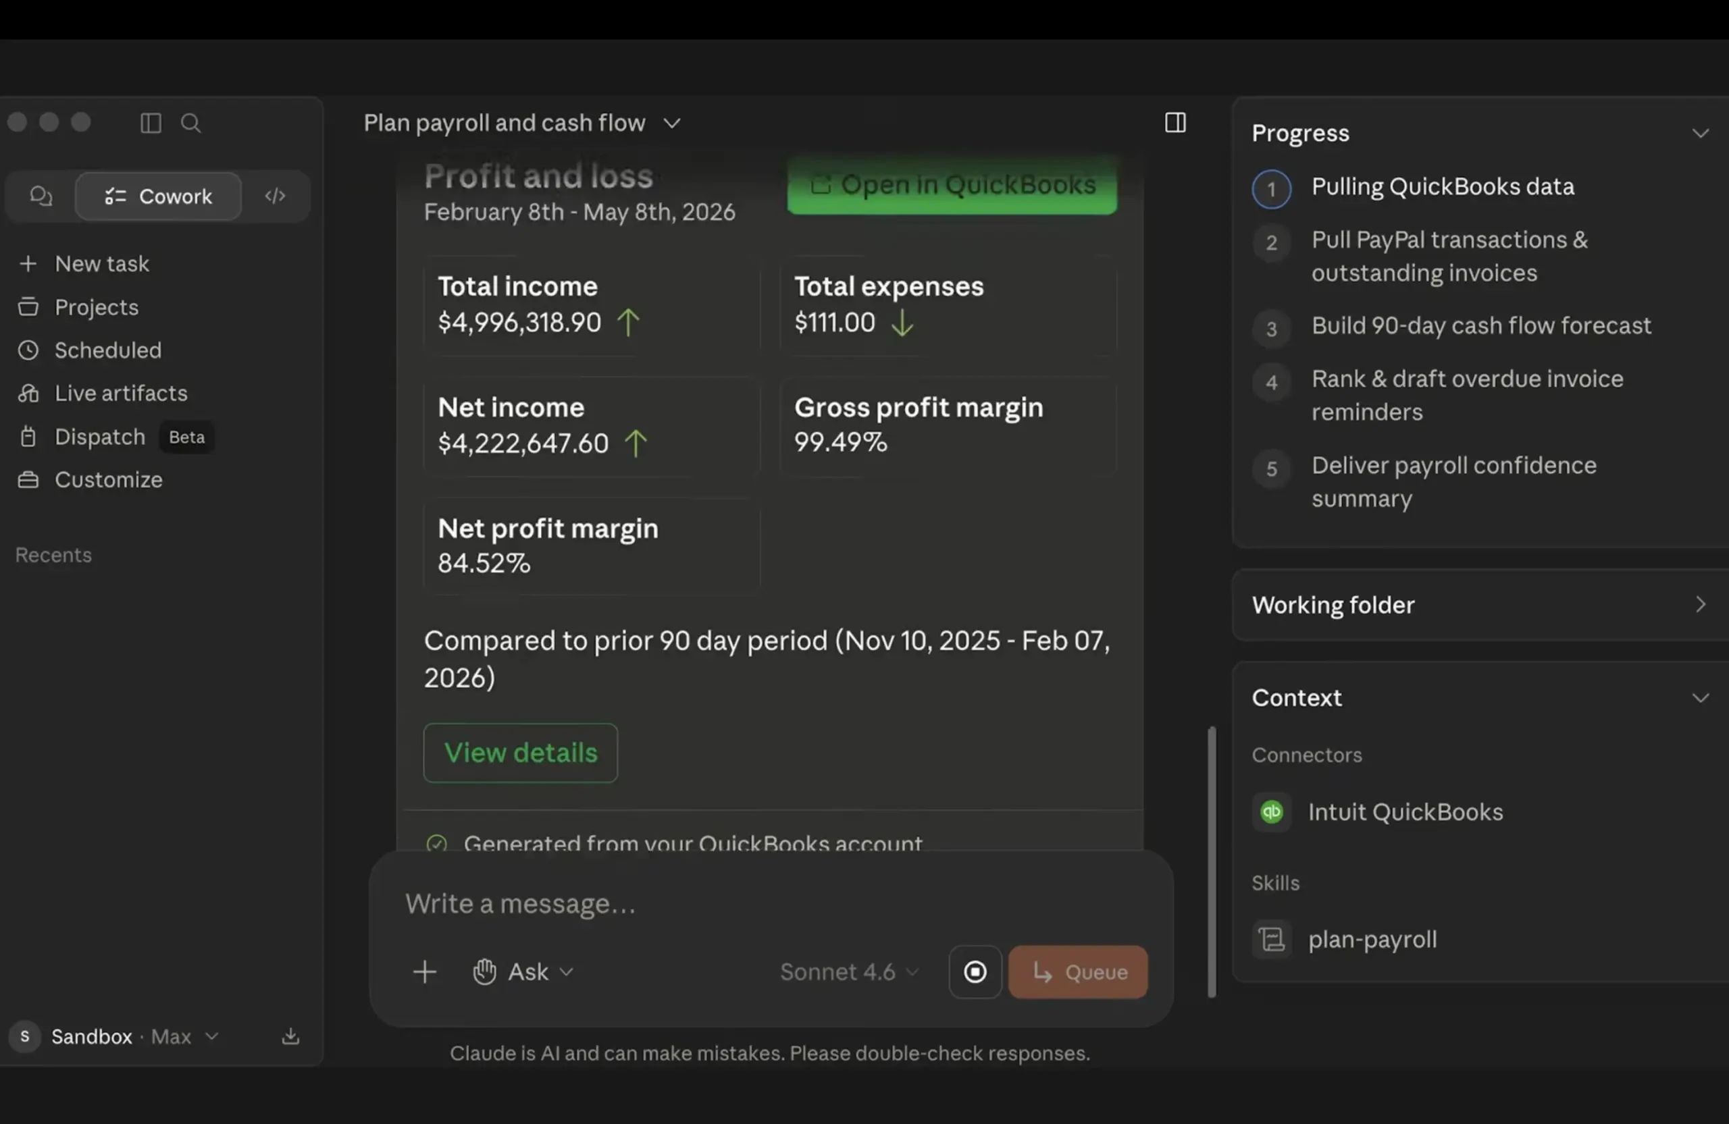Toggle the left sidebar panel icon
Screen dimensions: 1729x1124
pos(151,123)
